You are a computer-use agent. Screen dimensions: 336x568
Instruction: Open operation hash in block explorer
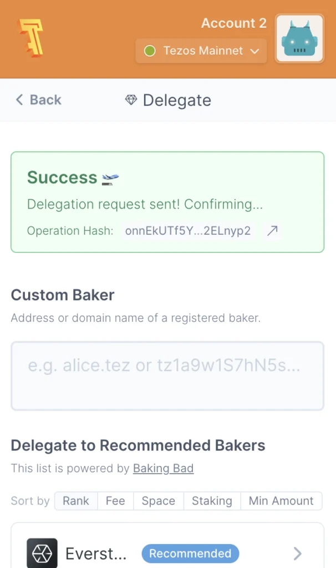tap(272, 231)
